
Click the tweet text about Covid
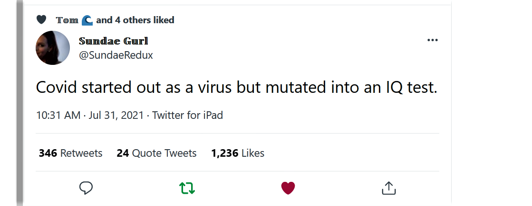(x=236, y=88)
